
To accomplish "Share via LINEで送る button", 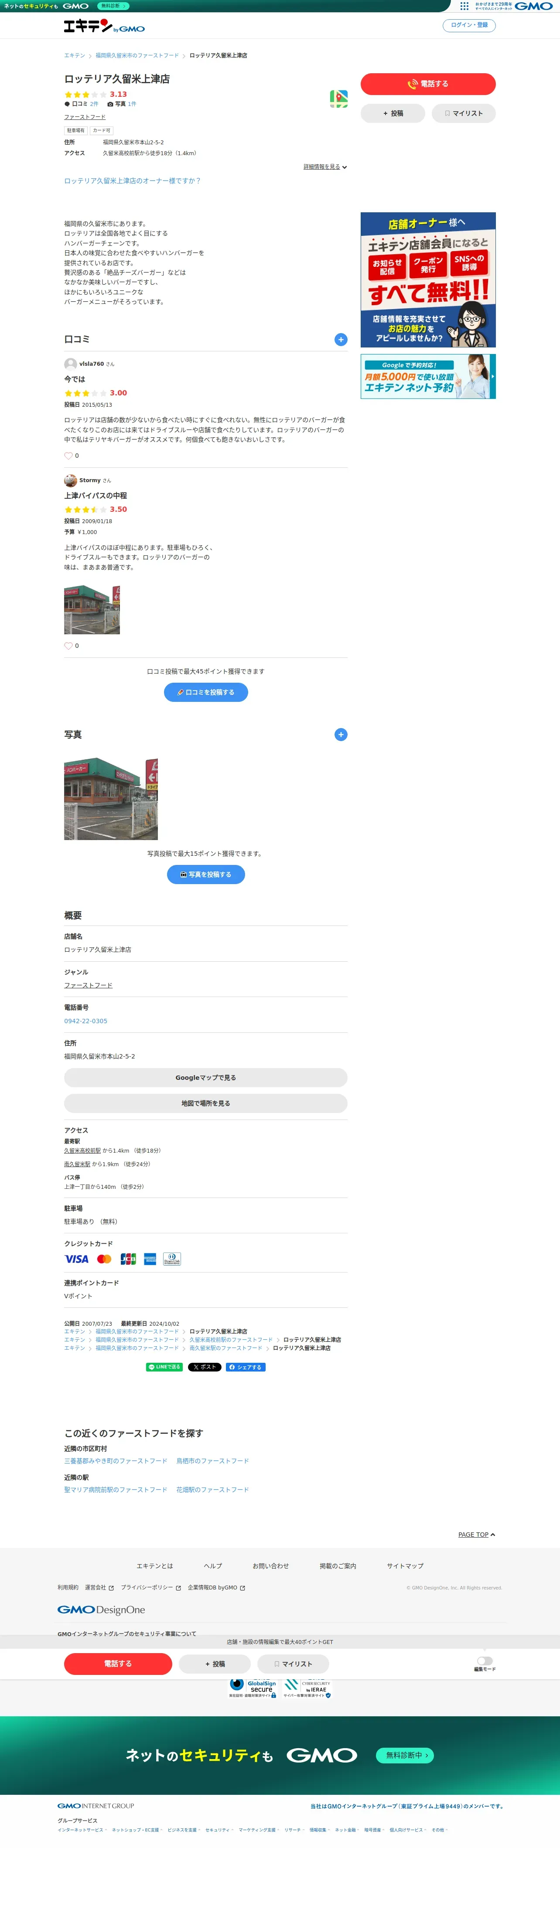I will point(164,1367).
